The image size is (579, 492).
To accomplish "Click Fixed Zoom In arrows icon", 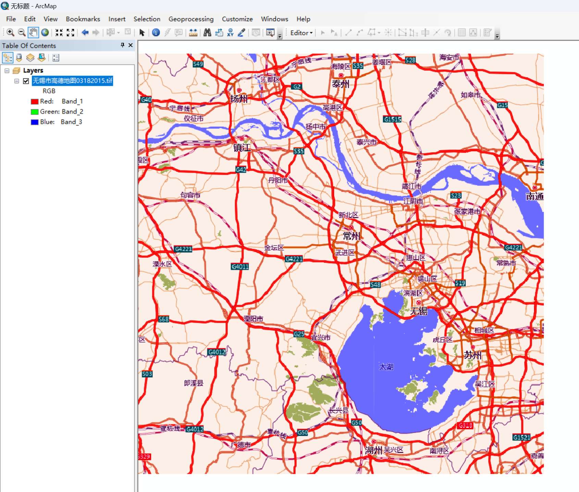I will 59,33.
